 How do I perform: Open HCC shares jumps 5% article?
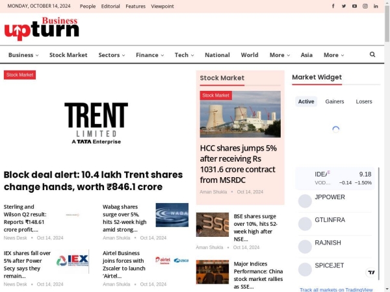coord(239,164)
